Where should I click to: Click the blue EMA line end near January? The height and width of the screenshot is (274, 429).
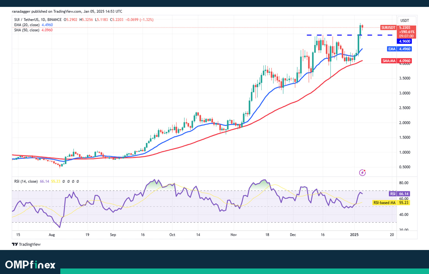pos(362,49)
